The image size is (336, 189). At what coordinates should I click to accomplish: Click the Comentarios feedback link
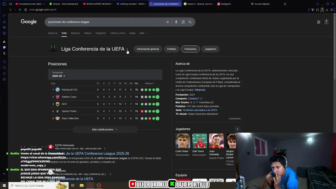click(234, 119)
